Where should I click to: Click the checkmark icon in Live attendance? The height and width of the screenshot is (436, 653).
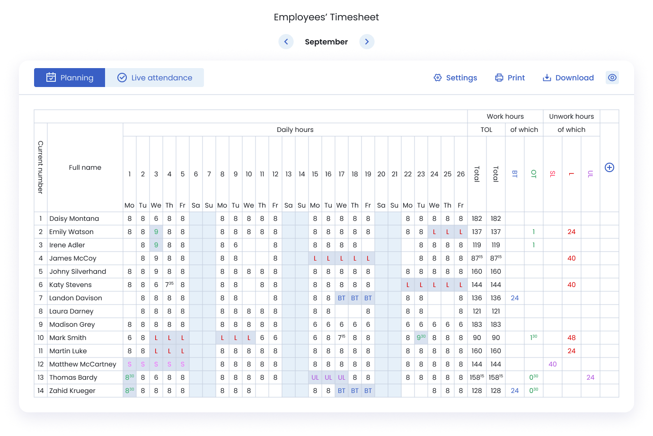click(122, 78)
